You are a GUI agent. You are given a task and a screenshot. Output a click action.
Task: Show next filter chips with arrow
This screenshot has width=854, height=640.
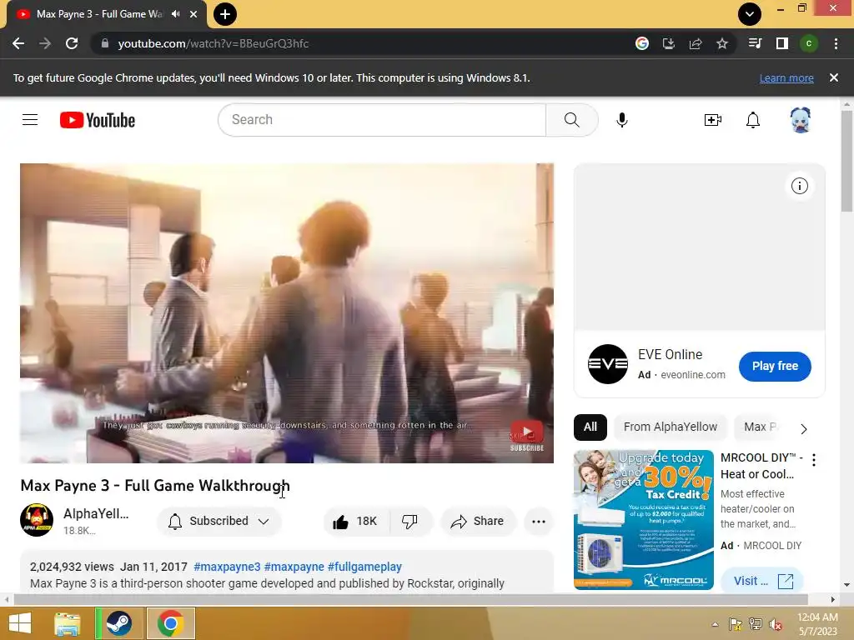(x=804, y=429)
